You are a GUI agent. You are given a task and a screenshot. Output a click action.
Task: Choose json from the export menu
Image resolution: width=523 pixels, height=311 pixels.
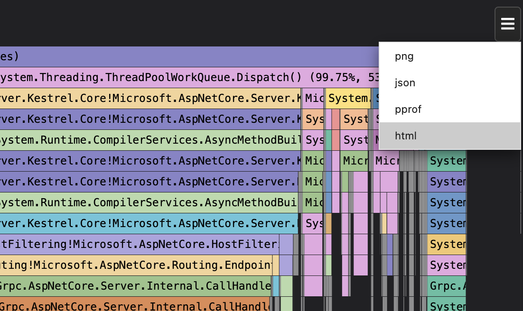point(404,82)
